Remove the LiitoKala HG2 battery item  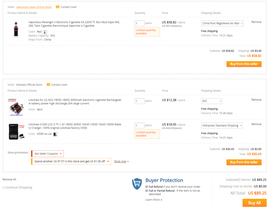coord(256,100)
